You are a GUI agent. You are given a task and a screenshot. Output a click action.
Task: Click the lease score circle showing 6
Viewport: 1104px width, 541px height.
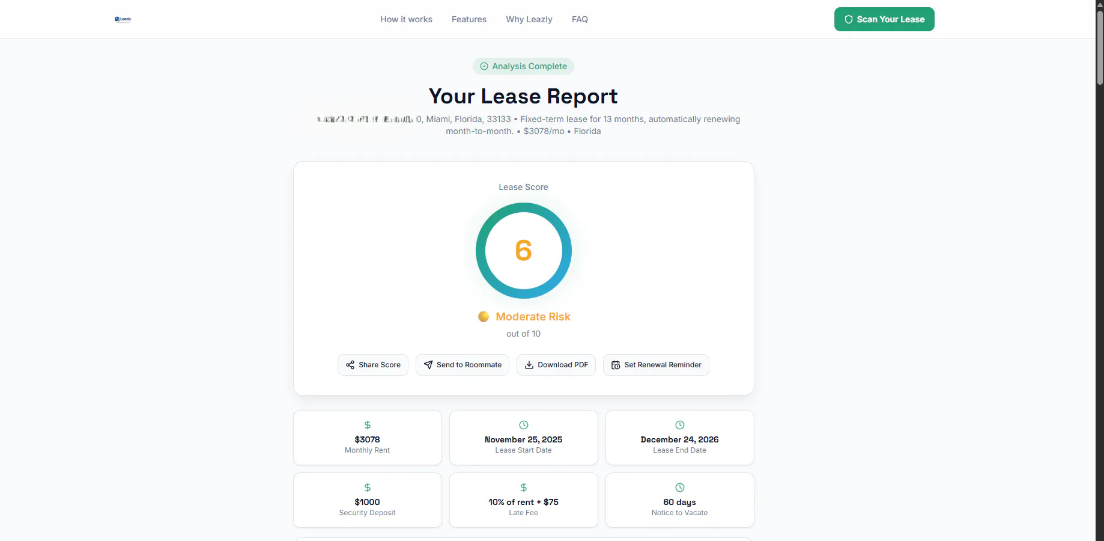click(x=524, y=251)
